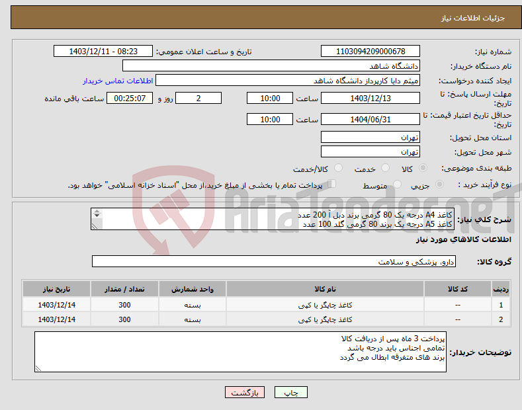This screenshot has height=410, width=522.
Task: Click the بازگشت back button
Action: click(245, 392)
